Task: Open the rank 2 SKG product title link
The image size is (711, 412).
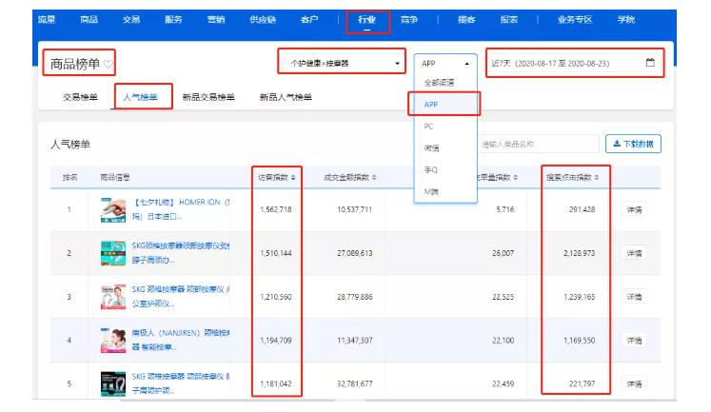Action: pyautogui.click(x=181, y=253)
